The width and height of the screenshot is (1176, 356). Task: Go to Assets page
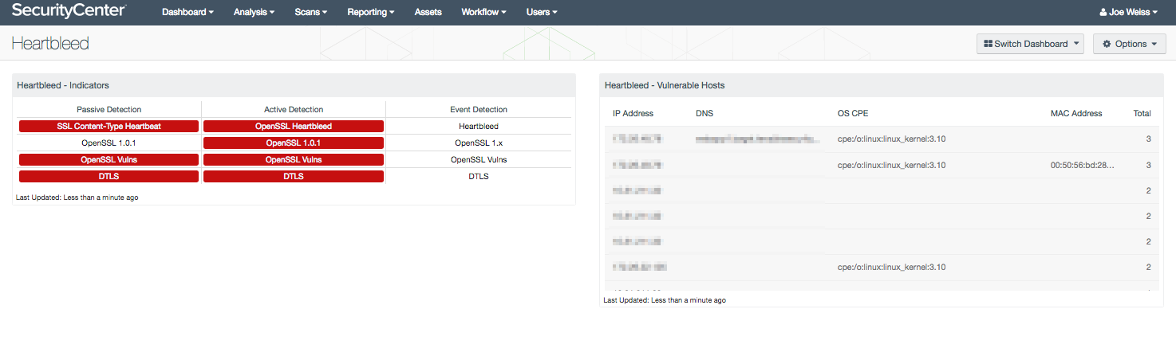point(428,12)
